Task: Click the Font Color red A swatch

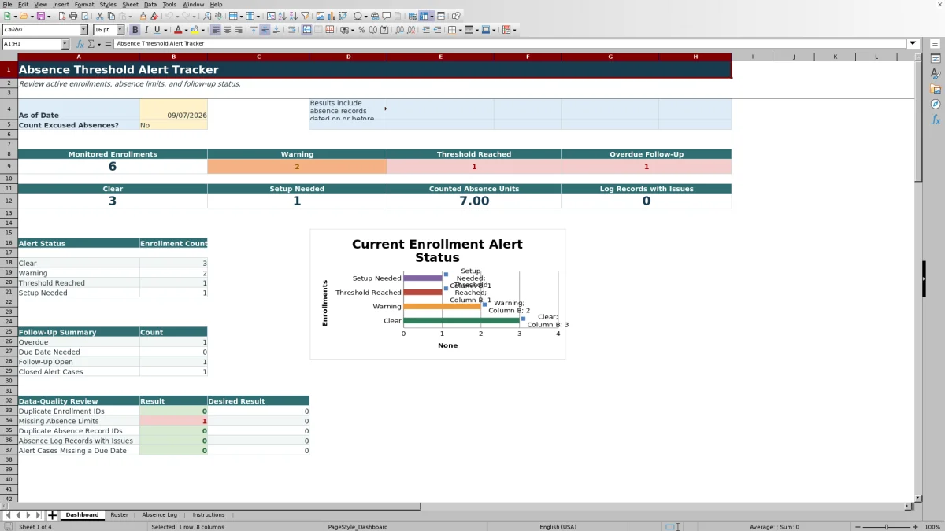Action: [x=178, y=30]
